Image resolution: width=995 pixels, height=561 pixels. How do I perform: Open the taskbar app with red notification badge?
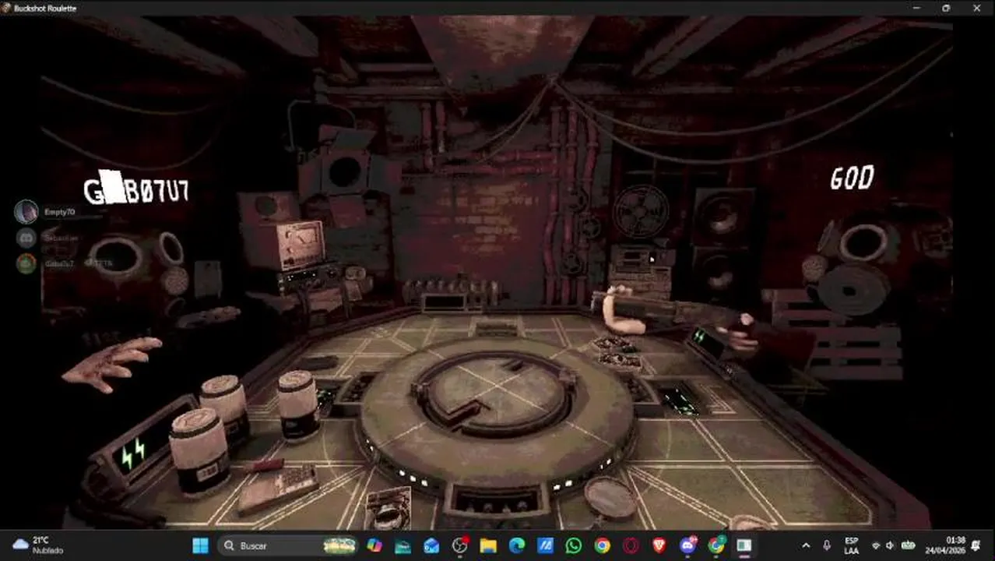click(x=460, y=545)
